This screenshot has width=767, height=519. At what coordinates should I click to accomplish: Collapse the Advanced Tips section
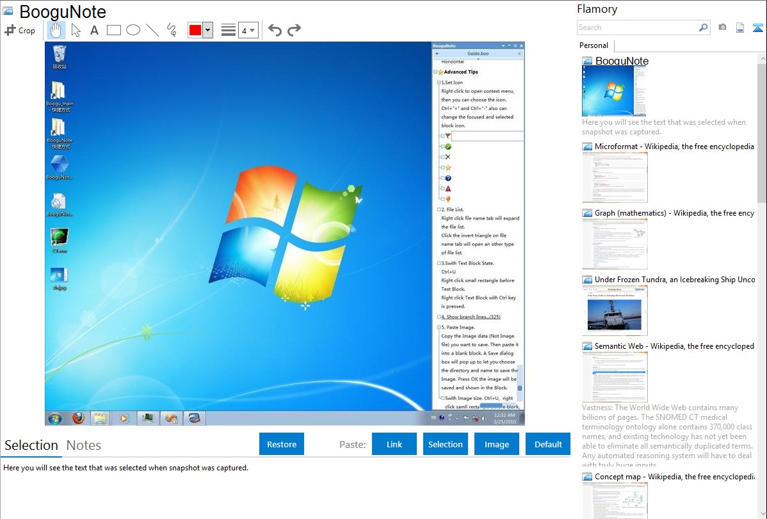[435, 72]
